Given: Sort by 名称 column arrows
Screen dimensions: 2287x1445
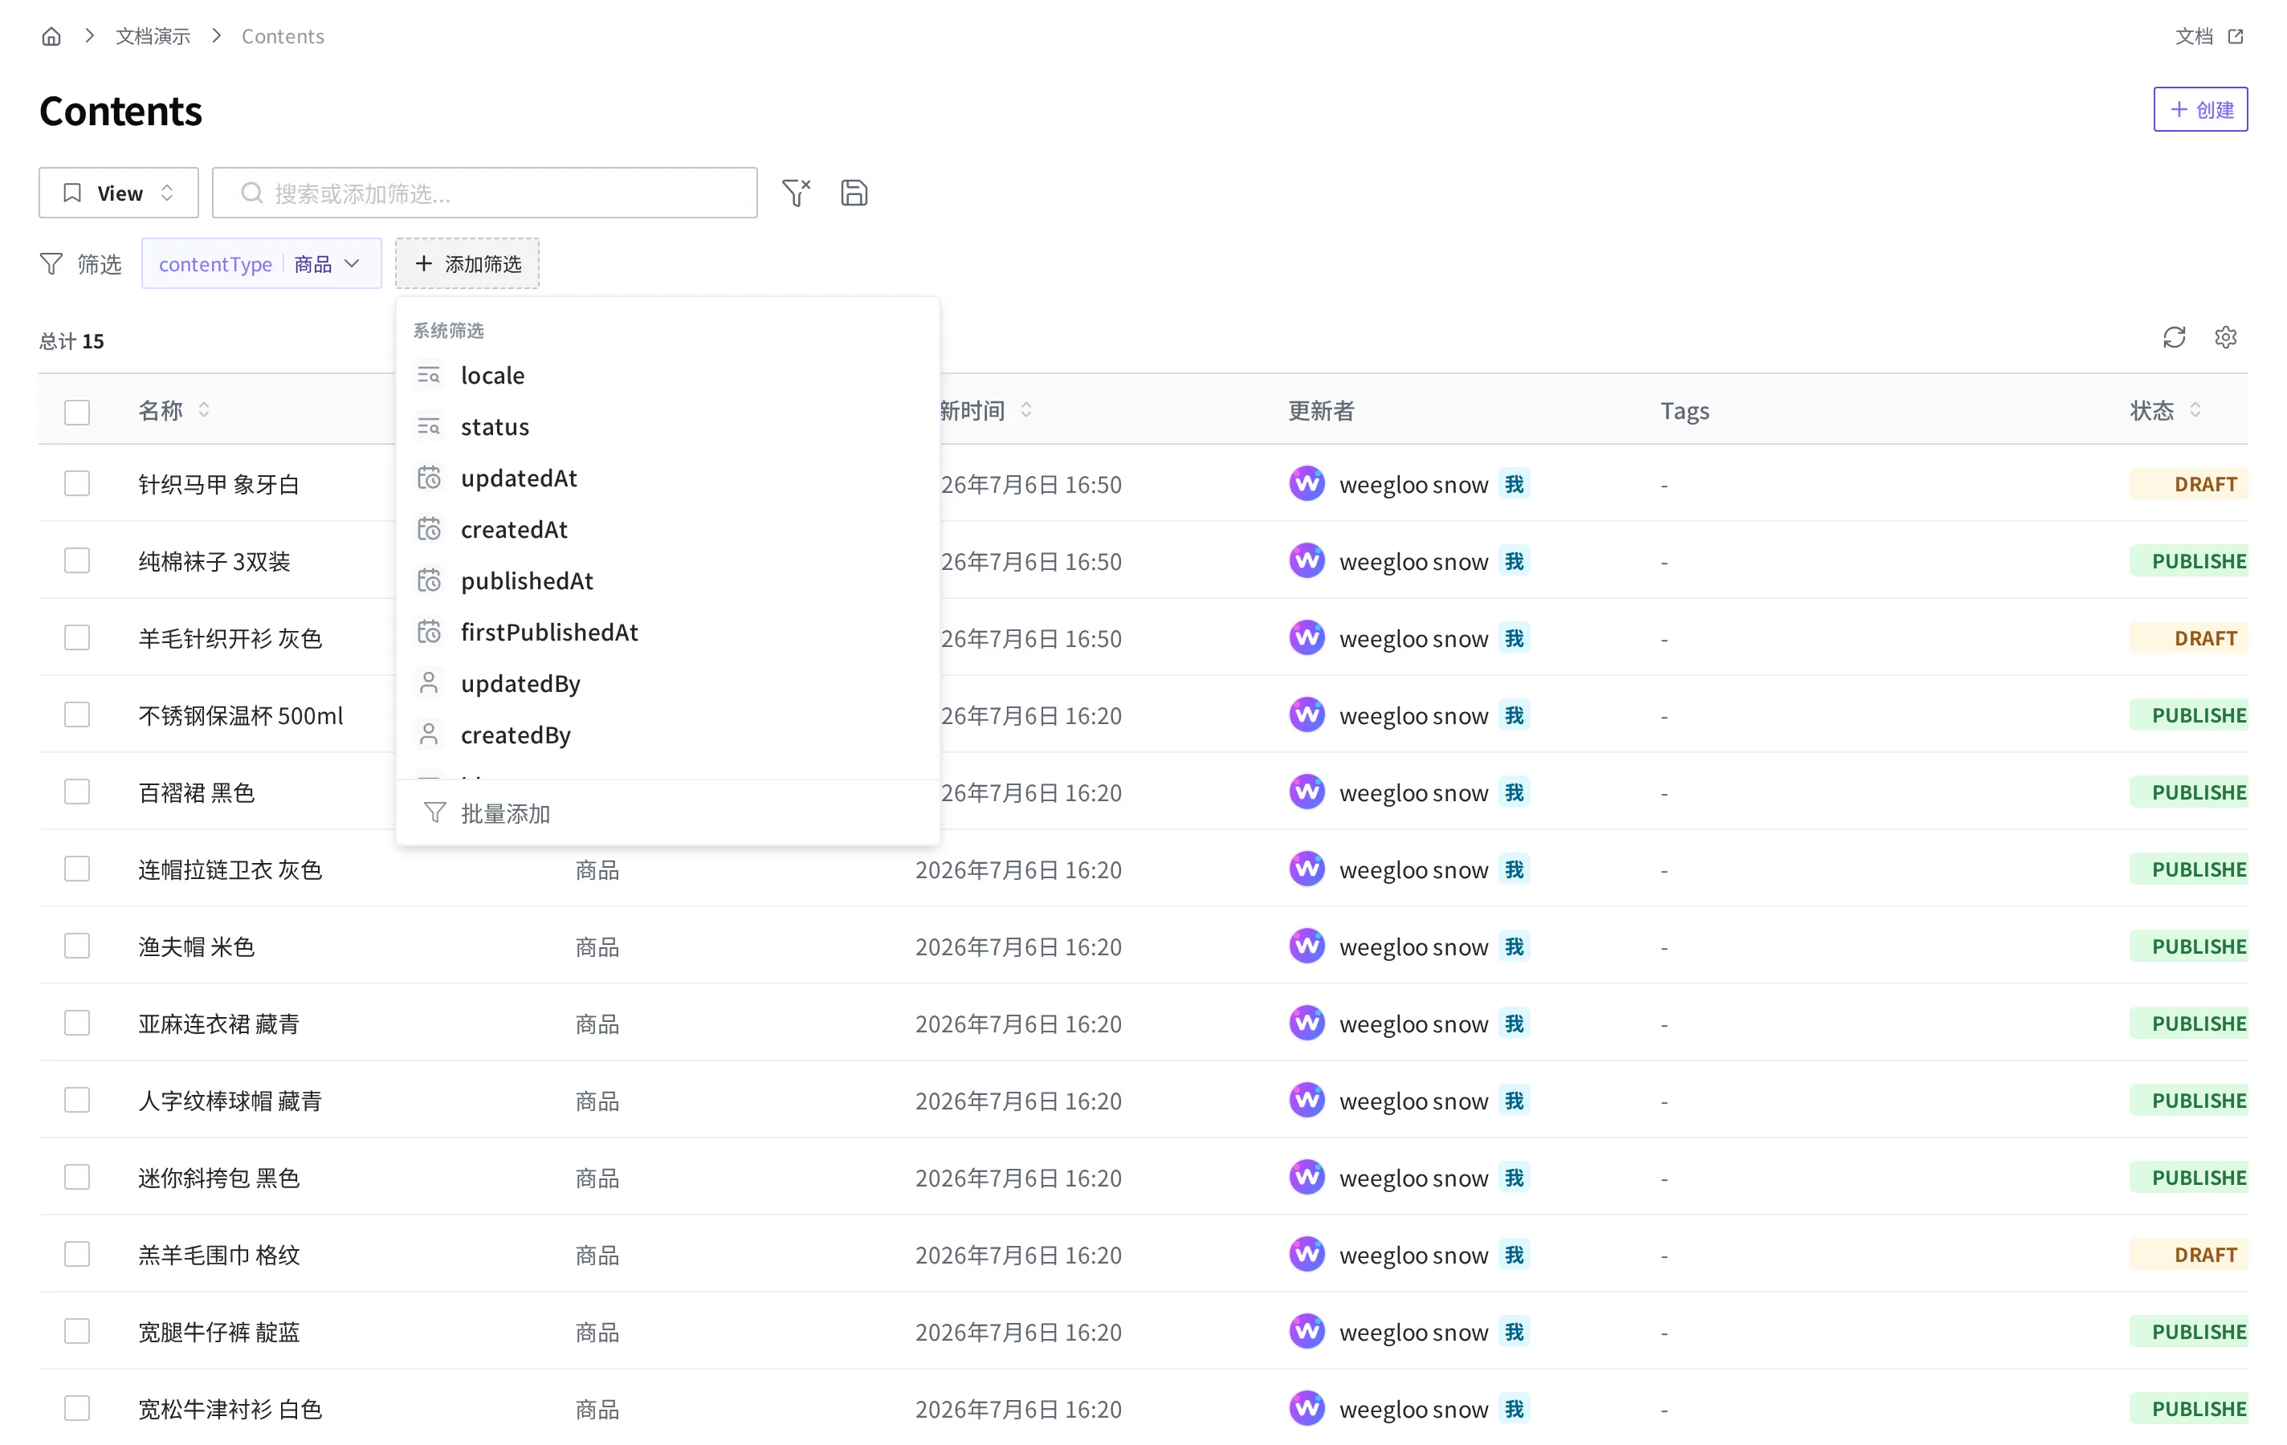Looking at the screenshot, I should coord(203,410).
